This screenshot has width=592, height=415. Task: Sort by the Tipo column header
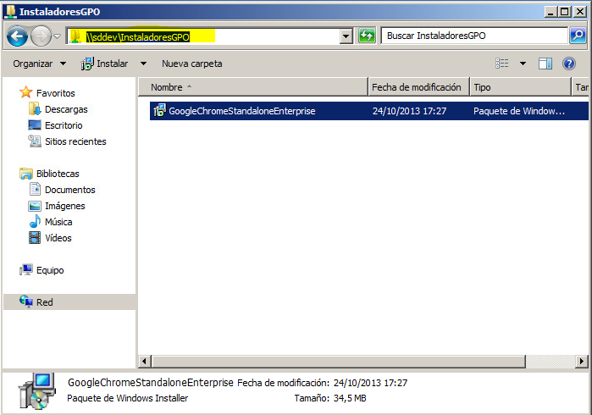point(520,87)
